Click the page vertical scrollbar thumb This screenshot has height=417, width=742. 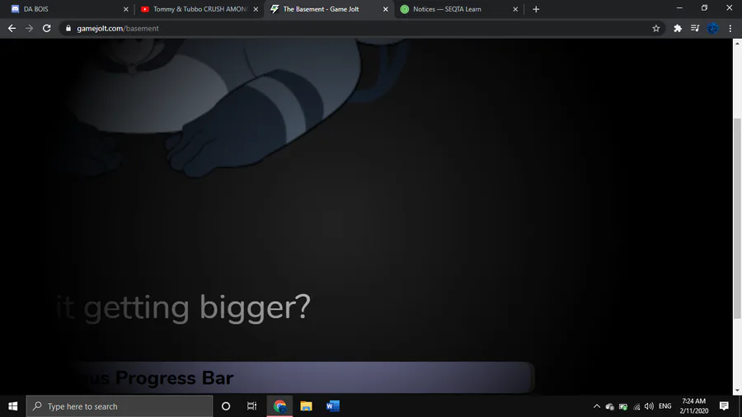(737, 218)
